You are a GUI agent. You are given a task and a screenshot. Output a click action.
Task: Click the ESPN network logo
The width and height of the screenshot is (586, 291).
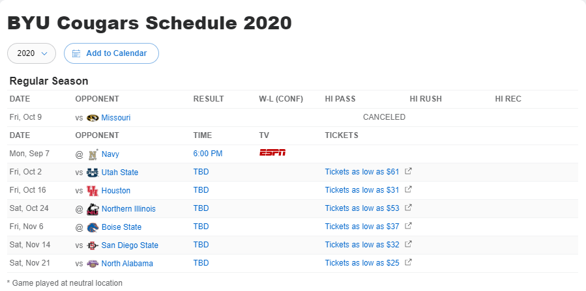point(272,152)
